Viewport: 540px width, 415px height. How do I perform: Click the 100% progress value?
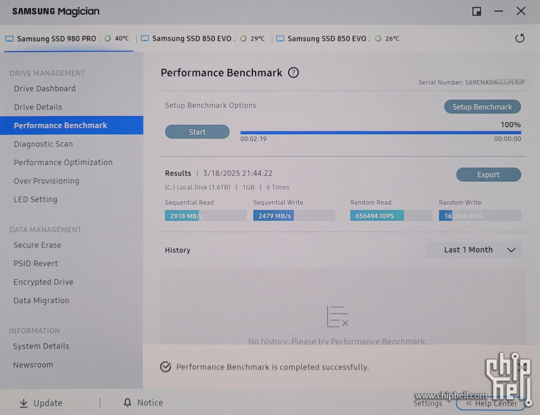(x=510, y=124)
